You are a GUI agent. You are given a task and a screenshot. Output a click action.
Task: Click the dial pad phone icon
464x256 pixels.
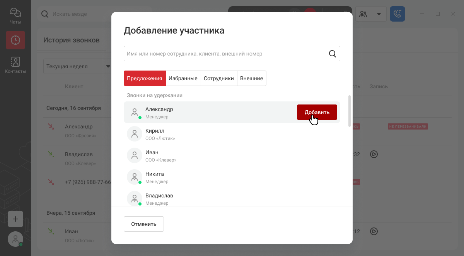397,14
